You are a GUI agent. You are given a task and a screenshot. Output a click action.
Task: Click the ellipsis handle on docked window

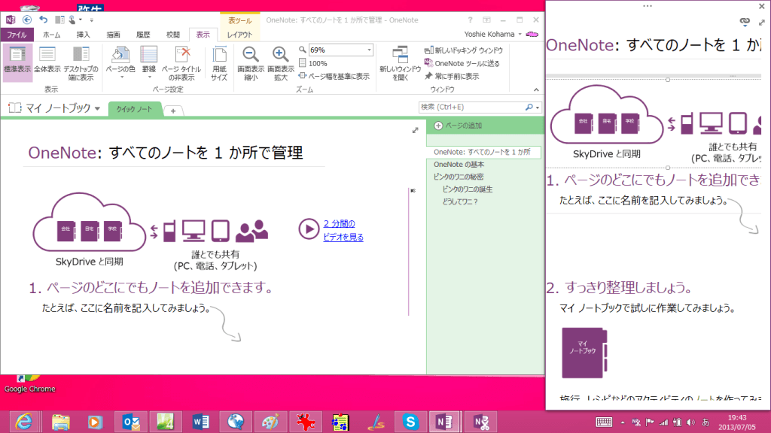click(x=648, y=6)
